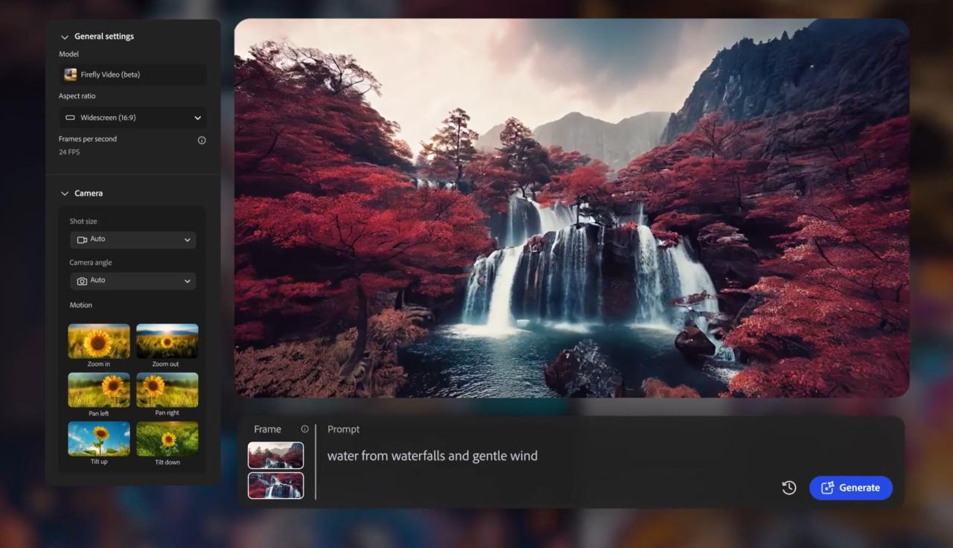Viewport: 953px width, 548px height.
Task: Enable the Pan right motion preset
Action: [167, 389]
